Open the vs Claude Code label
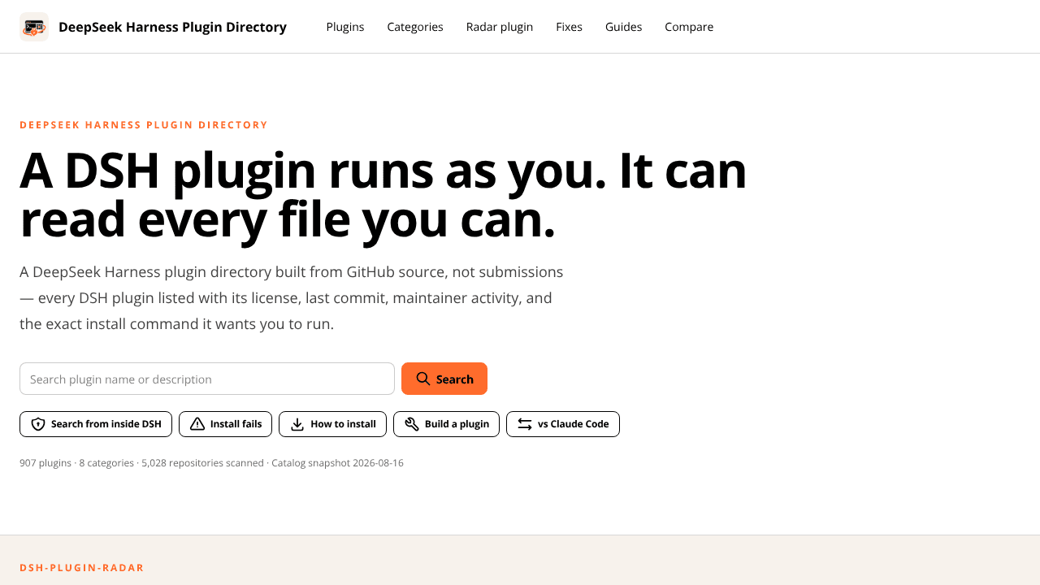 point(574,424)
